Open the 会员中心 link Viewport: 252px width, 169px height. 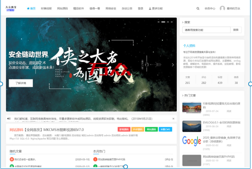click(x=210, y=8)
